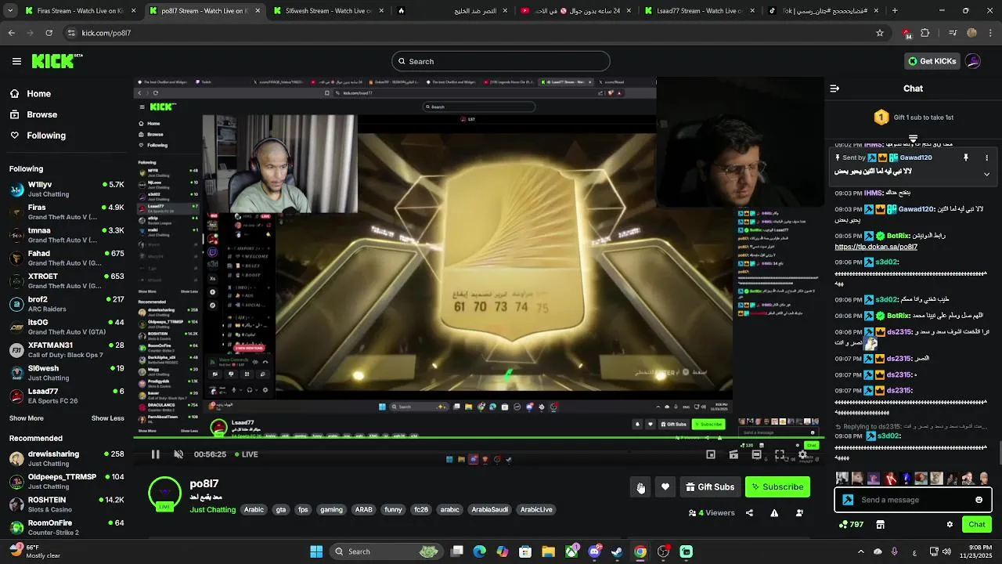Report the stream warning icon
Image resolution: width=1002 pixels, height=564 pixels.
coord(774,513)
